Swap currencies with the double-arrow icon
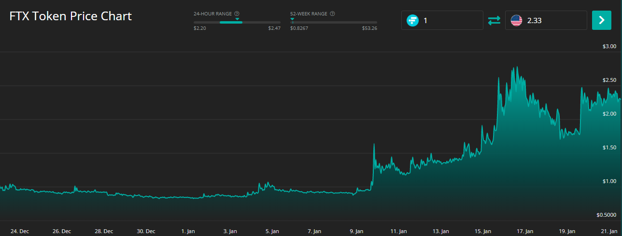622x236 pixels. point(494,20)
